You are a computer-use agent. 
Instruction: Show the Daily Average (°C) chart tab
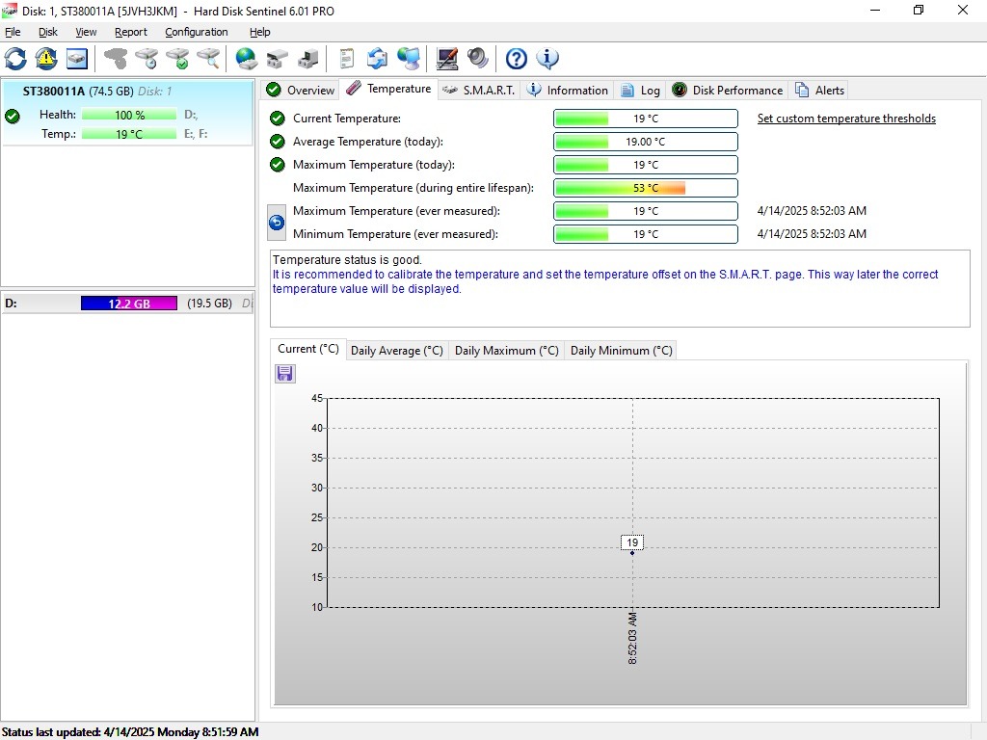[x=396, y=351]
